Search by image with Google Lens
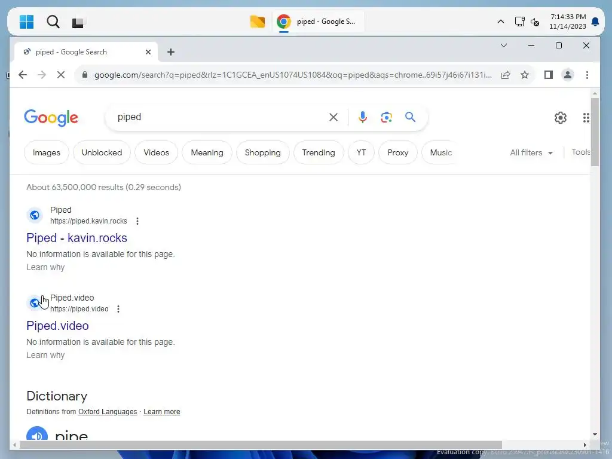This screenshot has height=459, width=612. [x=387, y=117]
